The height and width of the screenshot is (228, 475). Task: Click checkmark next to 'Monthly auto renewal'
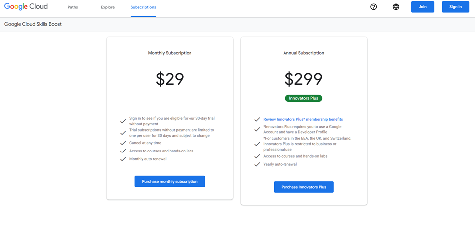click(123, 159)
